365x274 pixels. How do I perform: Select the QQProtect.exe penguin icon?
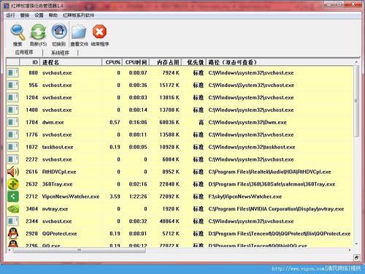click(13, 233)
